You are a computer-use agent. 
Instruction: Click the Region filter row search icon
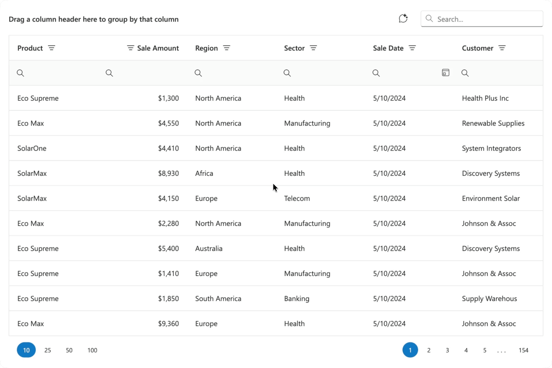(x=198, y=73)
